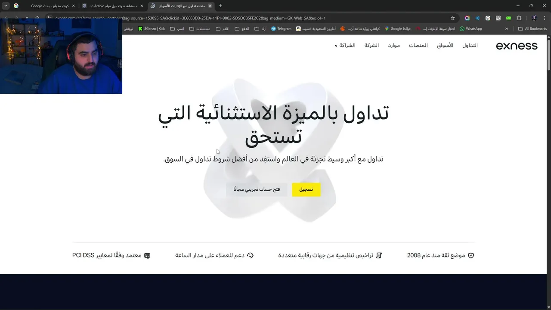Open the الشراكة external link

pyautogui.click(x=345, y=46)
